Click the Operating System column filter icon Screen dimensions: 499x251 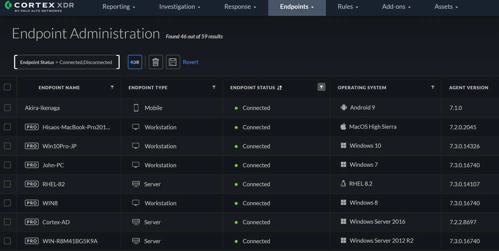coord(432,87)
